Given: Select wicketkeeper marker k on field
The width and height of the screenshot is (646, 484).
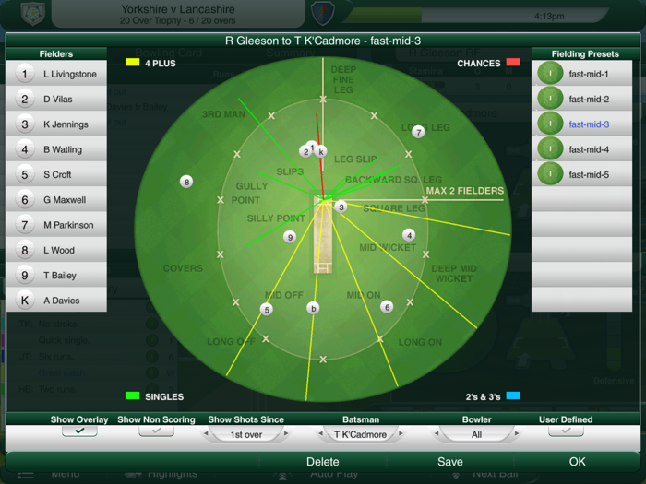Looking at the screenshot, I should pyautogui.click(x=321, y=151).
